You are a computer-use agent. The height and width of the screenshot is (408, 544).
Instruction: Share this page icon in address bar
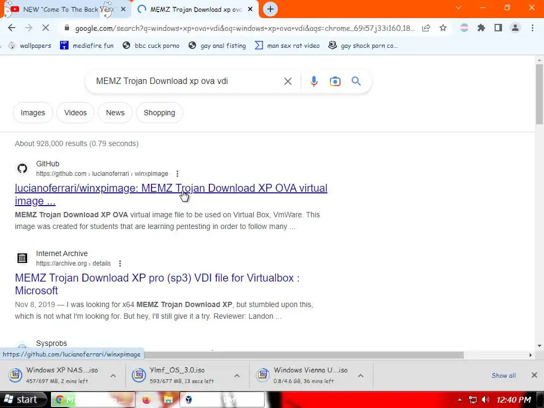[426, 28]
